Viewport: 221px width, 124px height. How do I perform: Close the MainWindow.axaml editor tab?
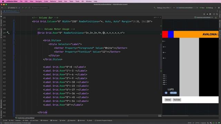click(x=18, y=11)
